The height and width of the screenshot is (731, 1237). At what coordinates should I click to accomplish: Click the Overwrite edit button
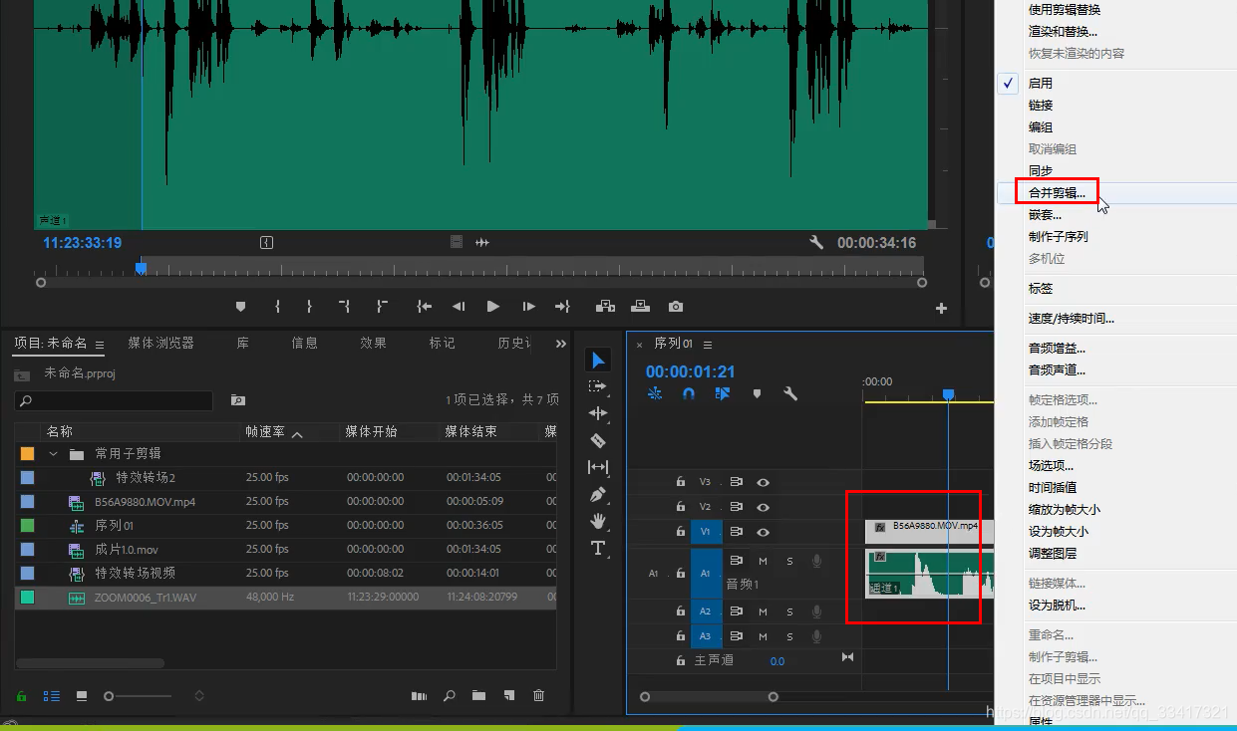(640, 307)
